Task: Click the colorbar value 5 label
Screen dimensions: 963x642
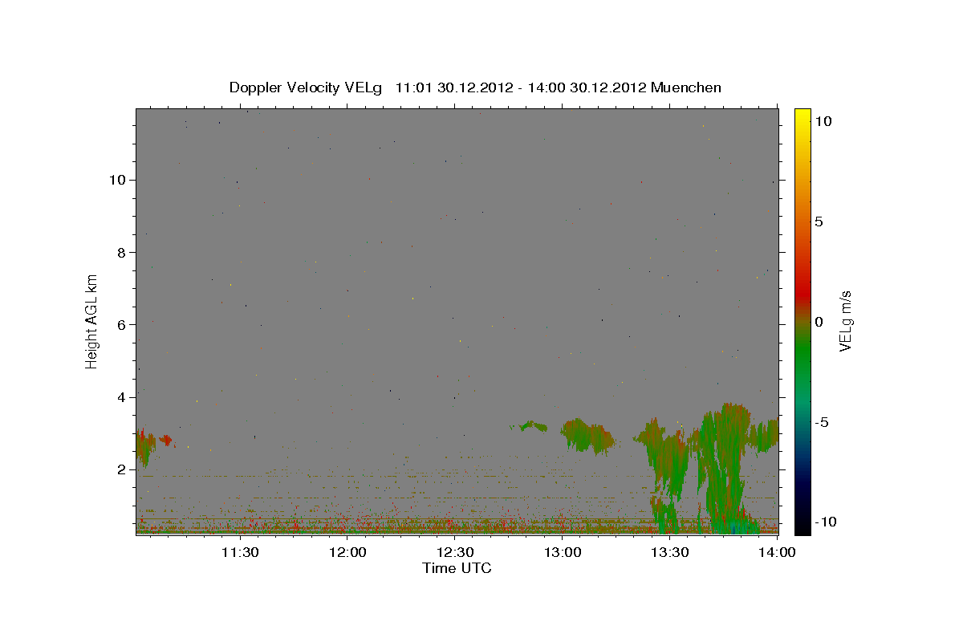Action: pyautogui.click(x=819, y=221)
